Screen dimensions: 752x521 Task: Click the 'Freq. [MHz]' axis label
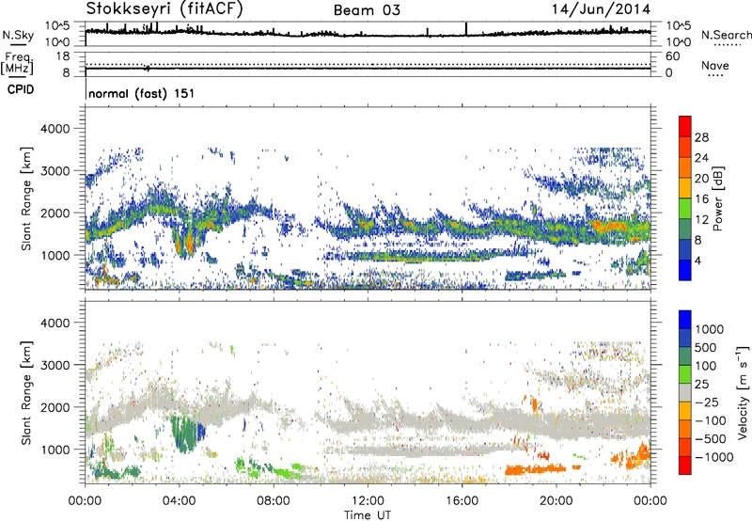tap(17, 63)
